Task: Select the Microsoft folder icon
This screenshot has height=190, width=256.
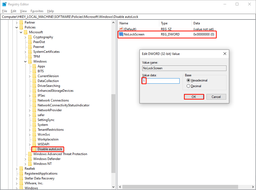Action: 26,32
